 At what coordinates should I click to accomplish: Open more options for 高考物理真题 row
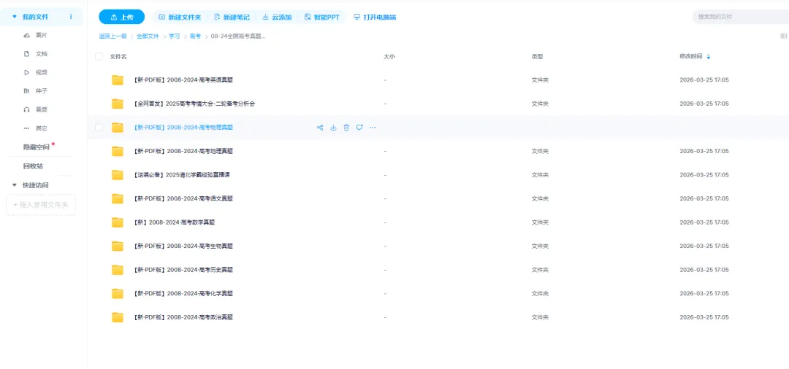pos(373,128)
